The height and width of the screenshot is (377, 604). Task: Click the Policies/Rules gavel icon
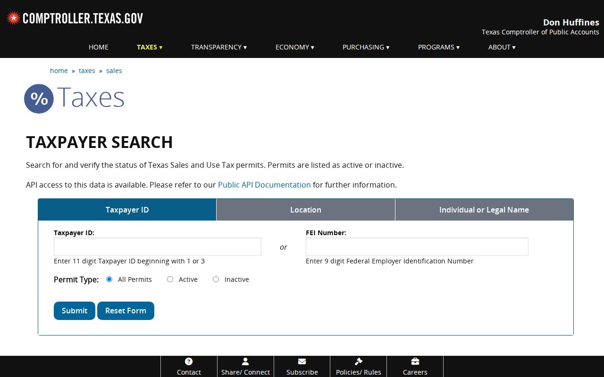click(x=359, y=361)
